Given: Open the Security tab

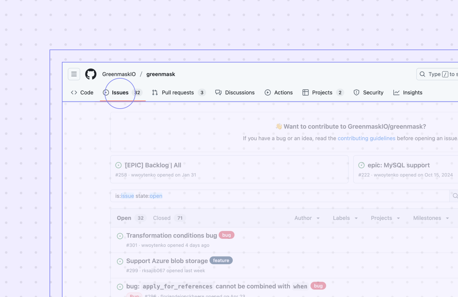Looking at the screenshot, I should click(x=368, y=93).
